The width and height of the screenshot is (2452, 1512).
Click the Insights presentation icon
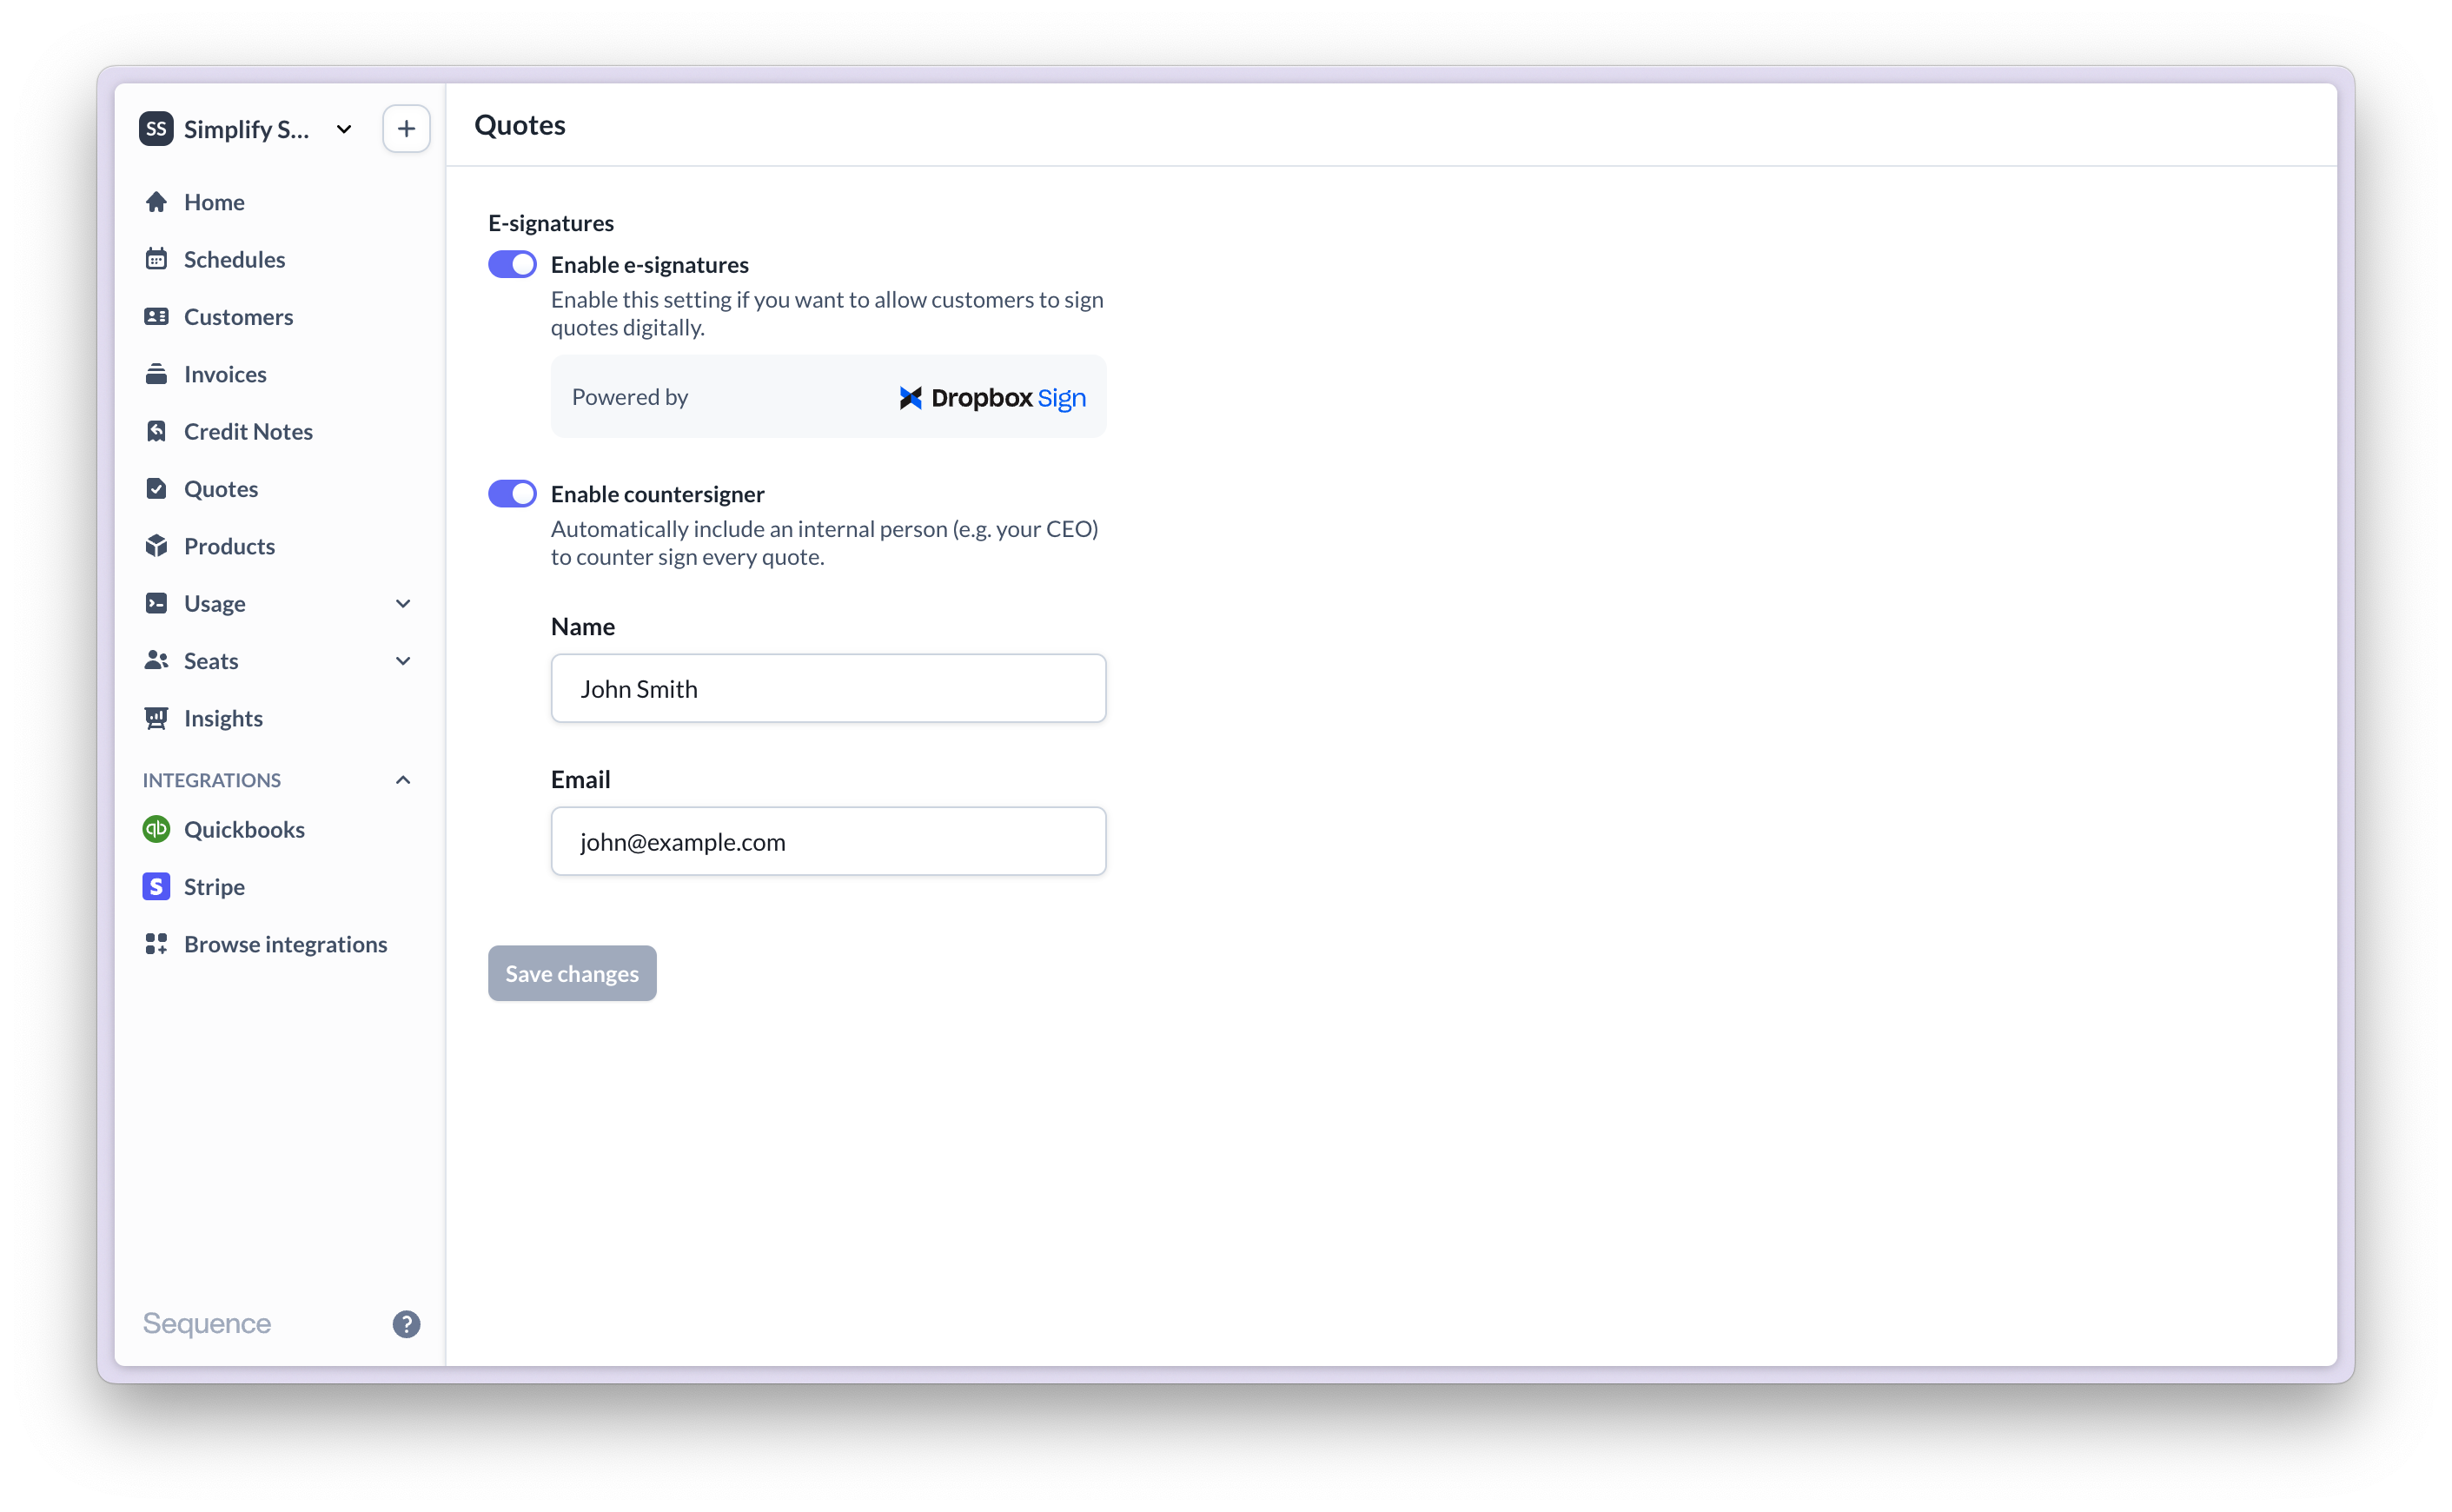pyautogui.click(x=156, y=718)
